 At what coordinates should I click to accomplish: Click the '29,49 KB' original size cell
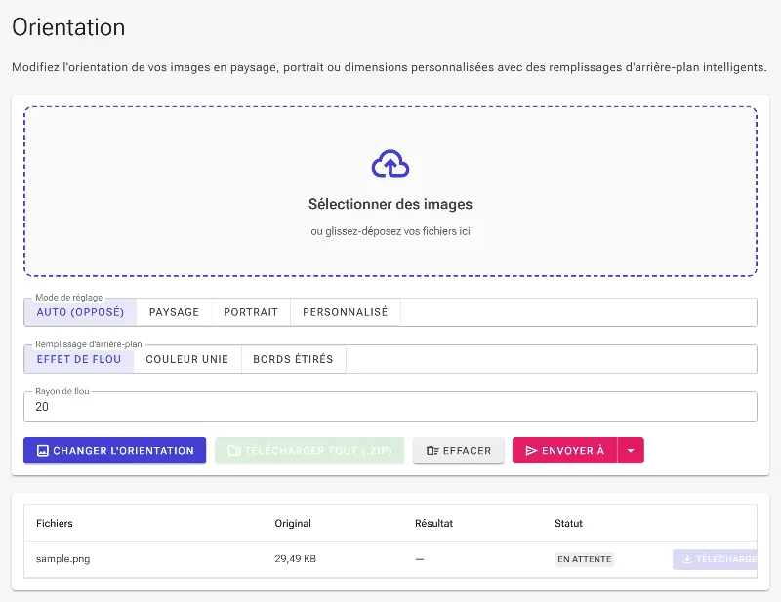[x=296, y=559]
